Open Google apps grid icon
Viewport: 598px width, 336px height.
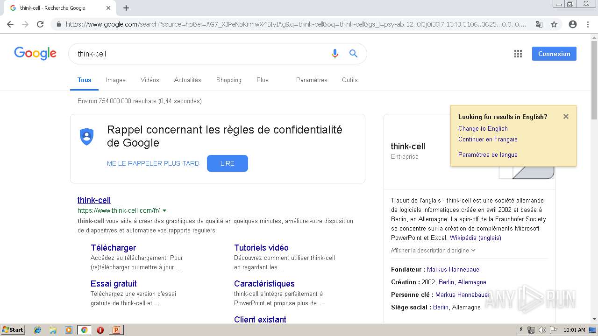(x=518, y=54)
